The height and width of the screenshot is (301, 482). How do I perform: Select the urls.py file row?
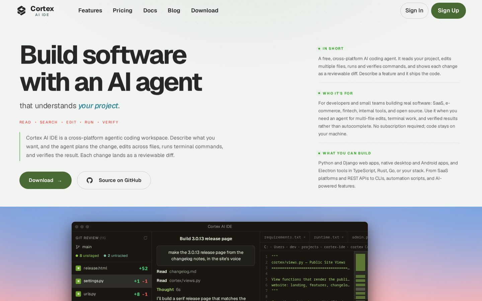(112, 294)
